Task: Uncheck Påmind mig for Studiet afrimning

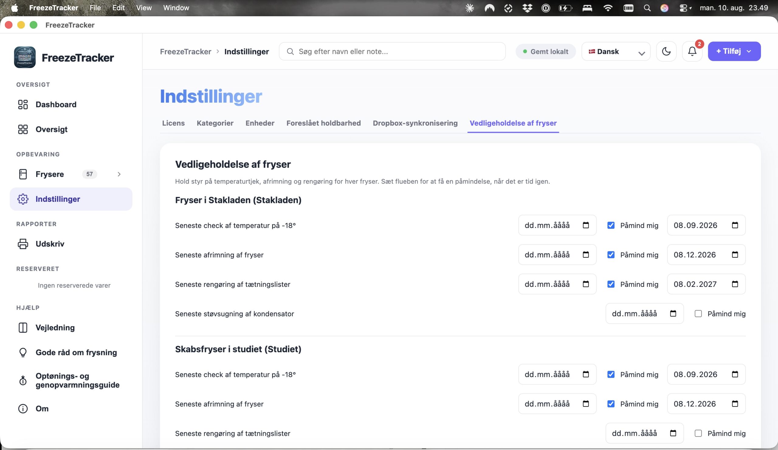Action: tap(611, 404)
